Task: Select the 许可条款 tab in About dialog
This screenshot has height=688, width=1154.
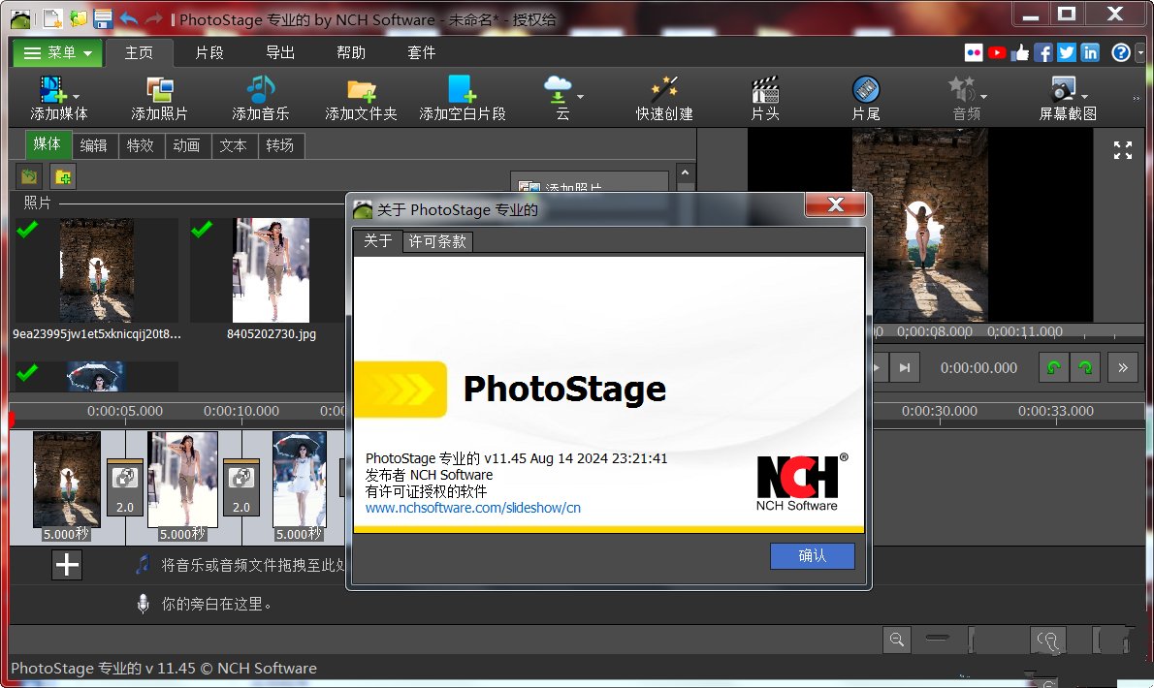Action: click(x=437, y=241)
